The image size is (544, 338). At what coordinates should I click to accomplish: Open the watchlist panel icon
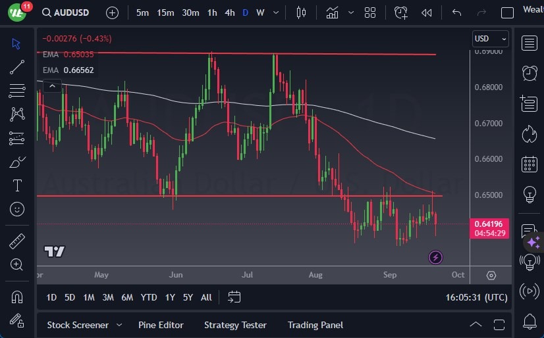[x=529, y=43]
